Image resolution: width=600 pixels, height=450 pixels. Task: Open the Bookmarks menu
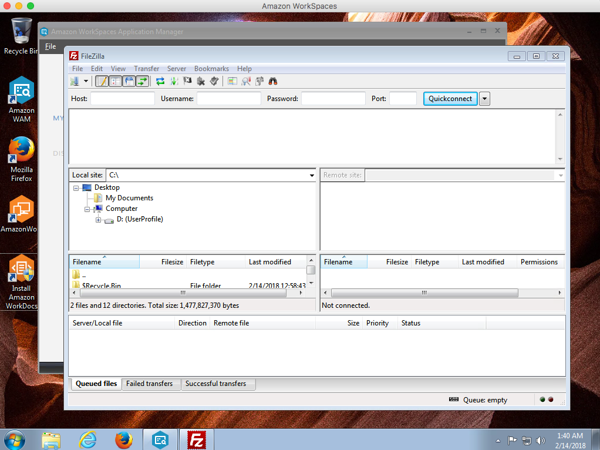click(211, 69)
